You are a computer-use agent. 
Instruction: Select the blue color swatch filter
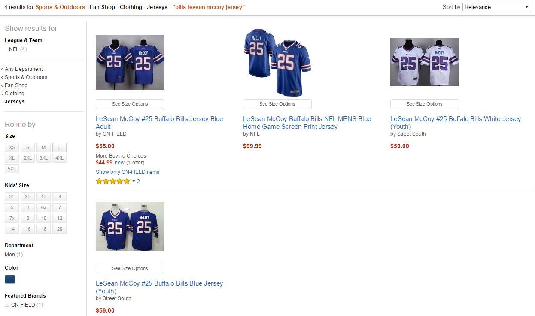9,279
